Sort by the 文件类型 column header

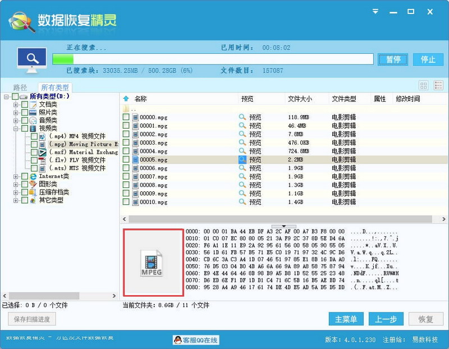click(343, 99)
